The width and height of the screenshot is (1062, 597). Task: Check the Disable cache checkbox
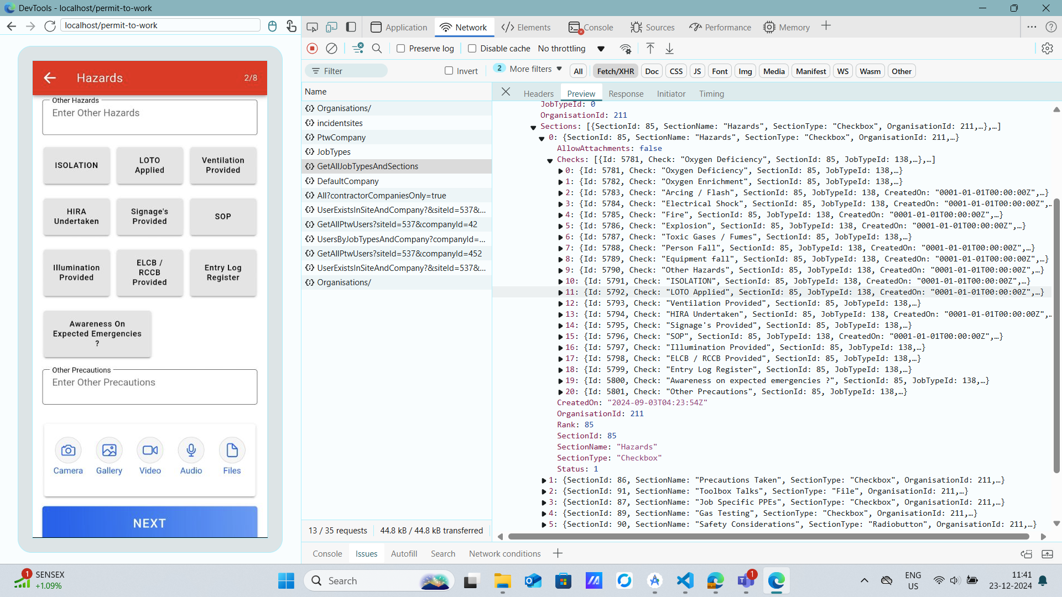point(472,49)
